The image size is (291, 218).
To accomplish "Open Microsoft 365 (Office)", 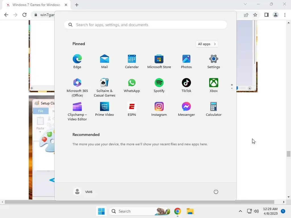I will pyautogui.click(x=77, y=87).
